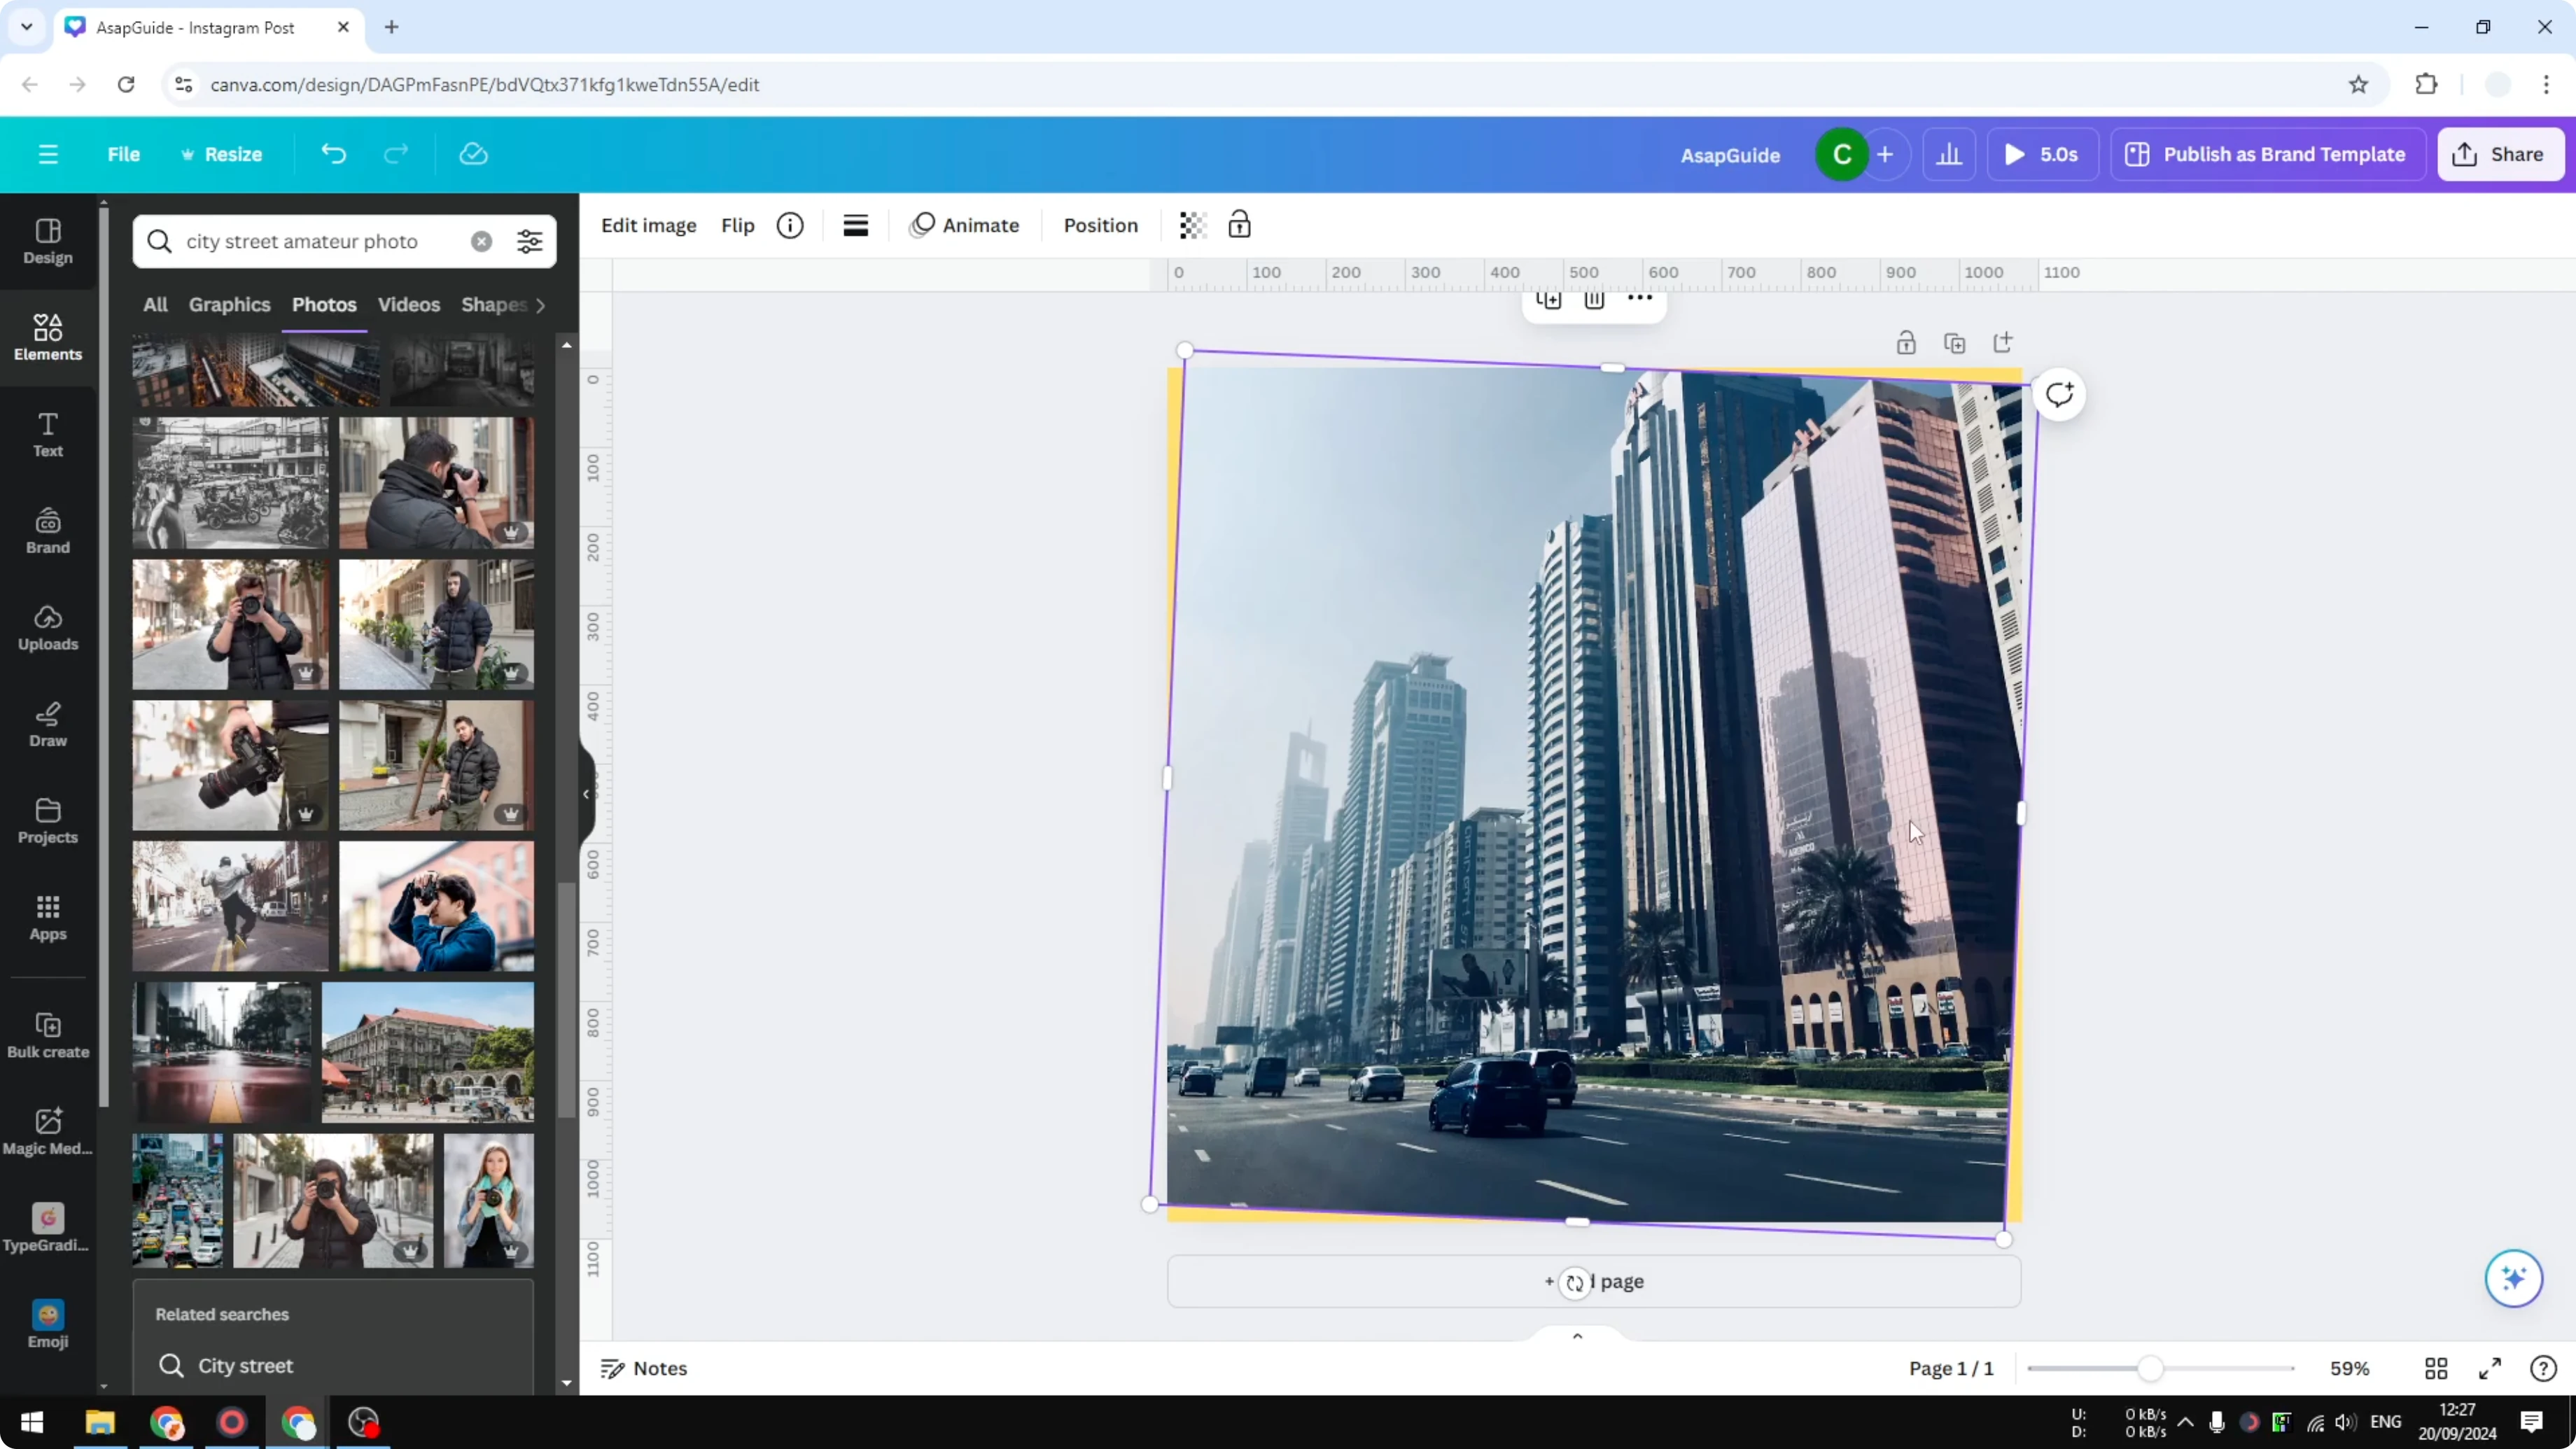
Task: Open search filters icon
Action: coord(529,241)
